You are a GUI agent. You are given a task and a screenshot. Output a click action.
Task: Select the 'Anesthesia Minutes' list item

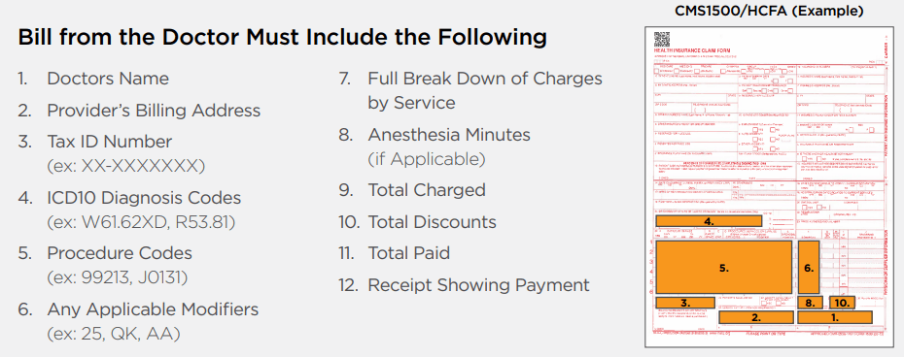coord(449,135)
